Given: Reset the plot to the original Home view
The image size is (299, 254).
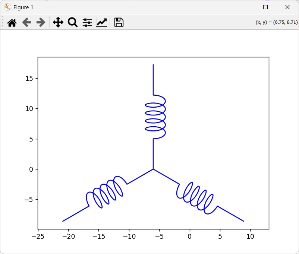Looking at the screenshot, I should (x=12, y=22).
